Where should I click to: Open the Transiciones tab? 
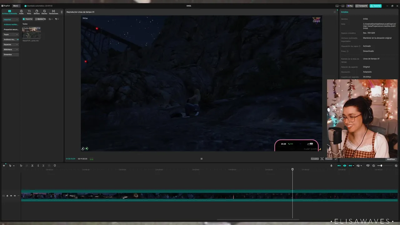point(53,12)
